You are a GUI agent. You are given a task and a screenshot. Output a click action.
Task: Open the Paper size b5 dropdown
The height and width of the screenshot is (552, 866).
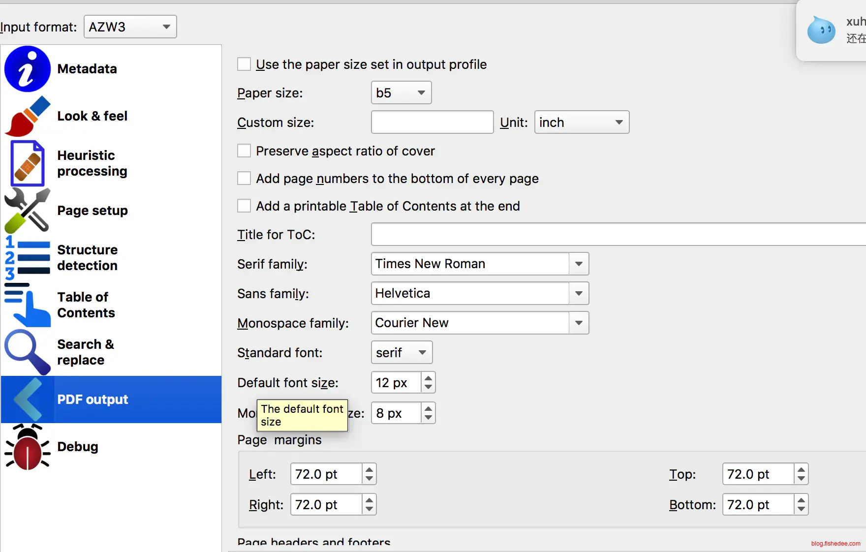click(x=401, y=93)
